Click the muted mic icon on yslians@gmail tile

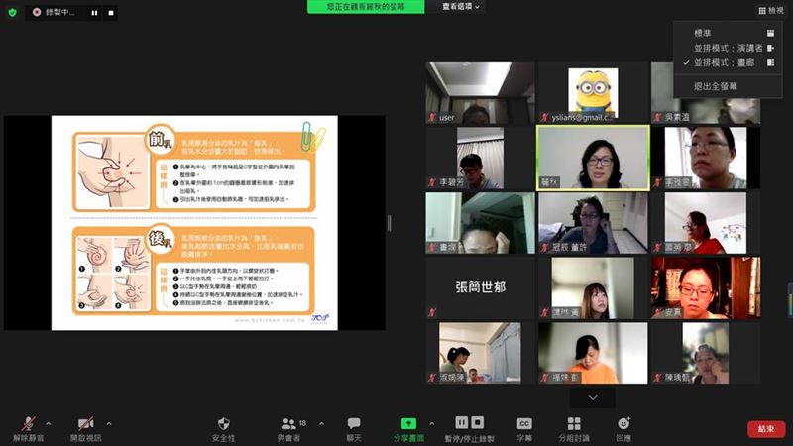(544, 118)
